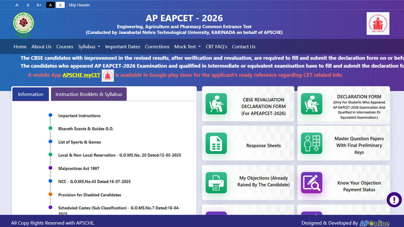
Task: Open the Courses menu item
Action: 65,47
